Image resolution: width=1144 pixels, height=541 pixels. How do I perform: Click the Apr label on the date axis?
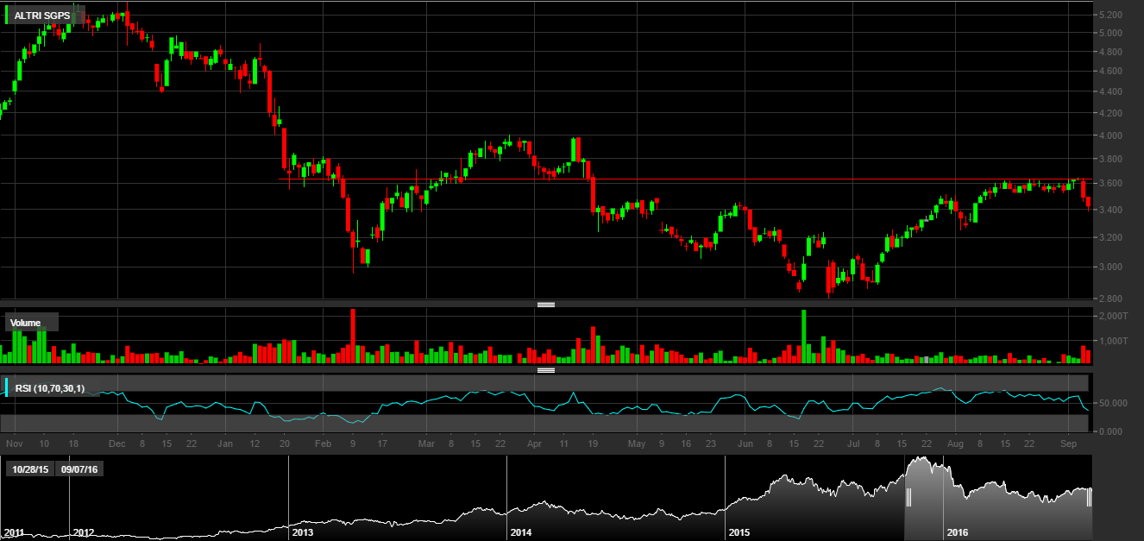coord(534,443)
